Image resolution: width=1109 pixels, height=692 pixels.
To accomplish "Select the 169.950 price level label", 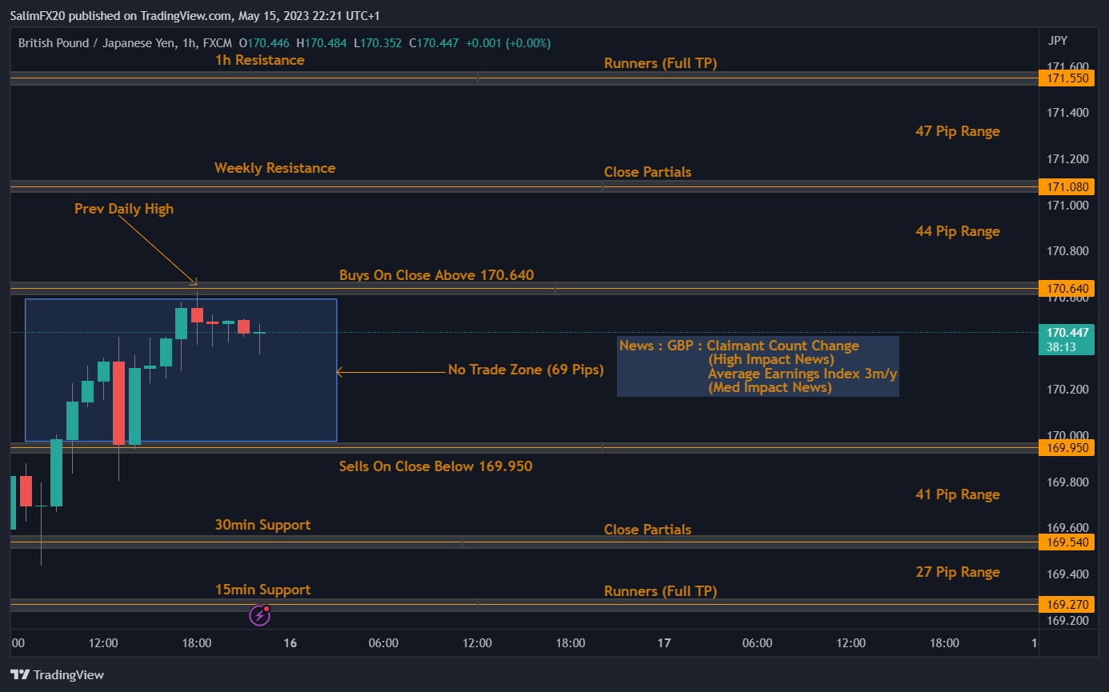I will (1061, 447).
